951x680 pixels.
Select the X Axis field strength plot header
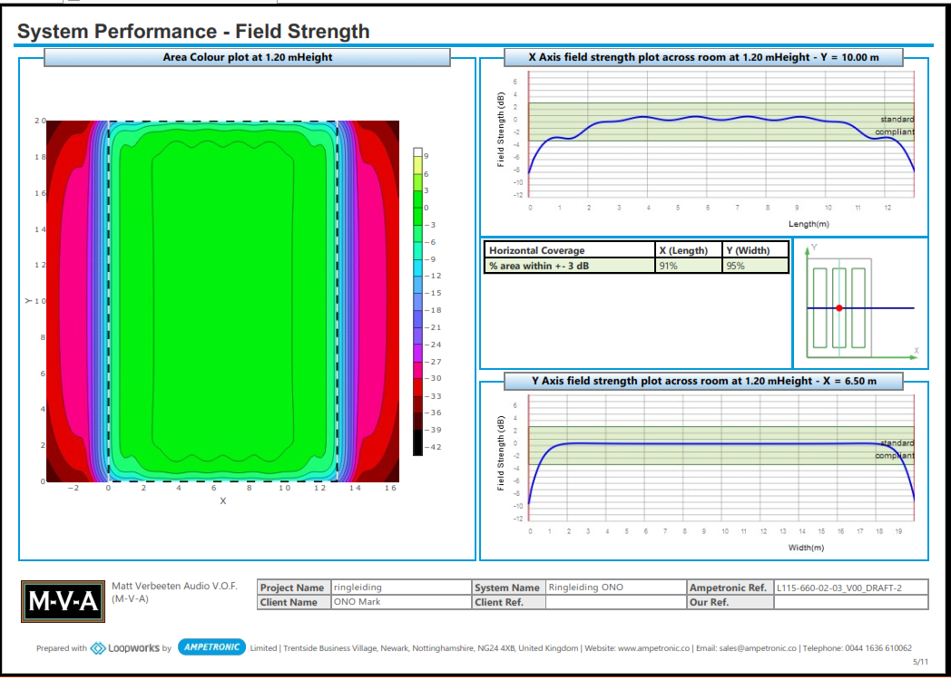[703, 57]
